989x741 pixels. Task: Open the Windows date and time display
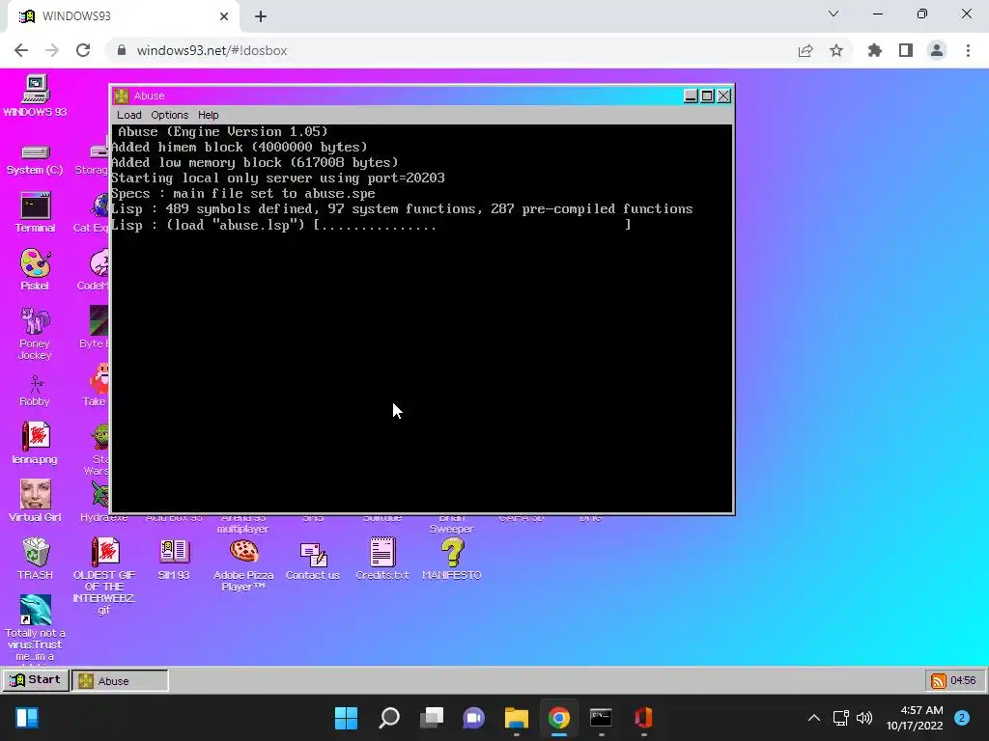(915, 718)
